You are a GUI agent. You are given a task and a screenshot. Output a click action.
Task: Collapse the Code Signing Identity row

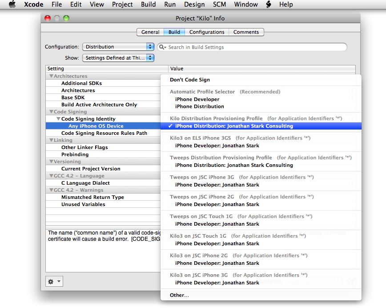coord(58,119)
